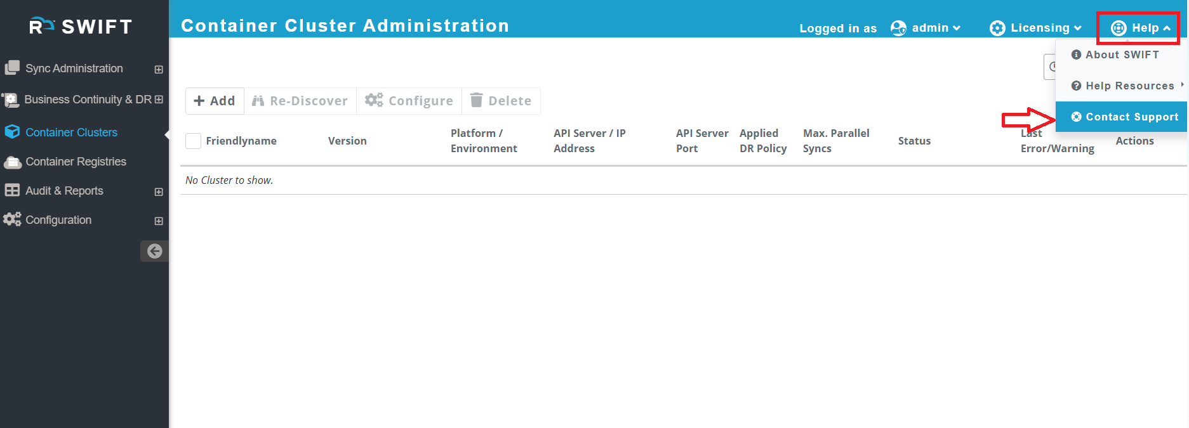
Task: Click the admin user avatar icon
Action: [898, 28]
